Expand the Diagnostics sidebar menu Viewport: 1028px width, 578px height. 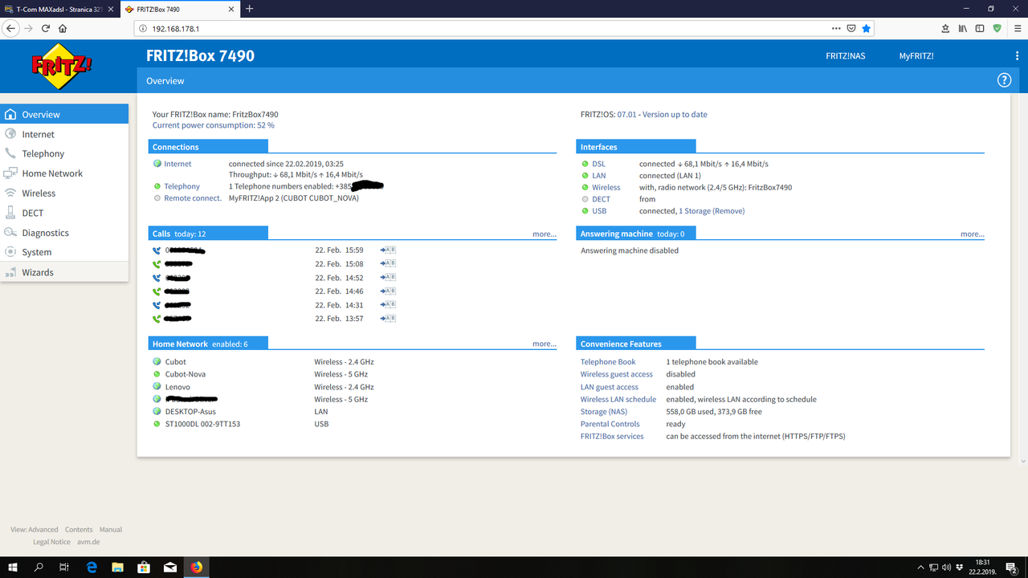(64, 232)
